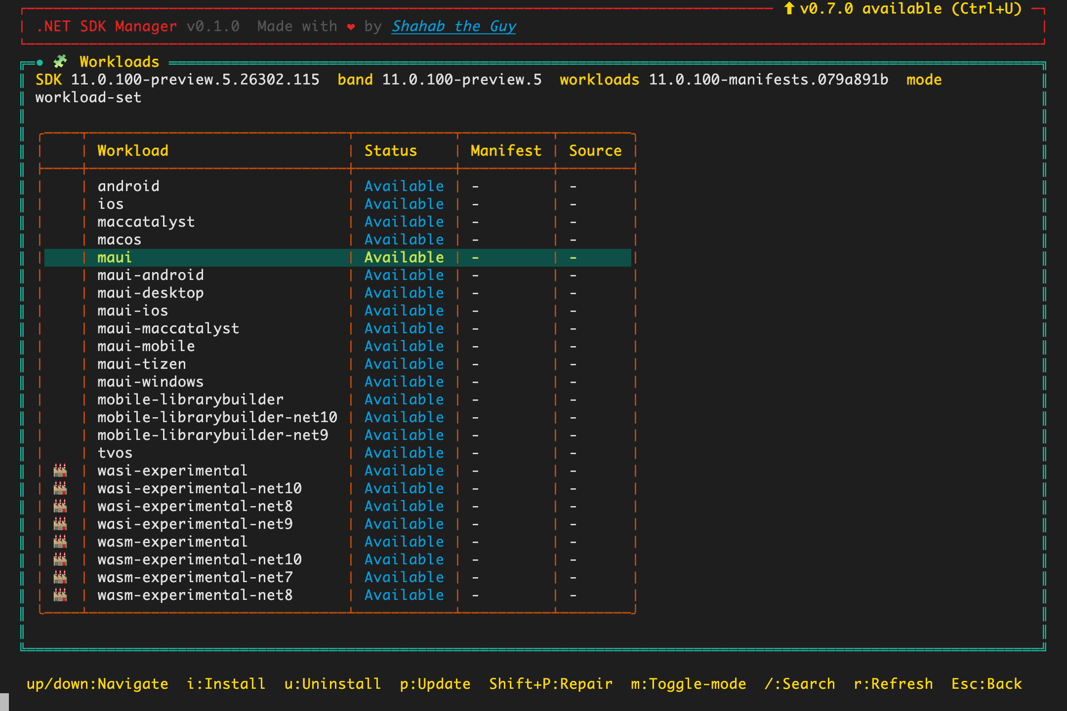Viewport: 1067px width, 711px height.
Task: Click the Status column header
Action: point(391,151)
